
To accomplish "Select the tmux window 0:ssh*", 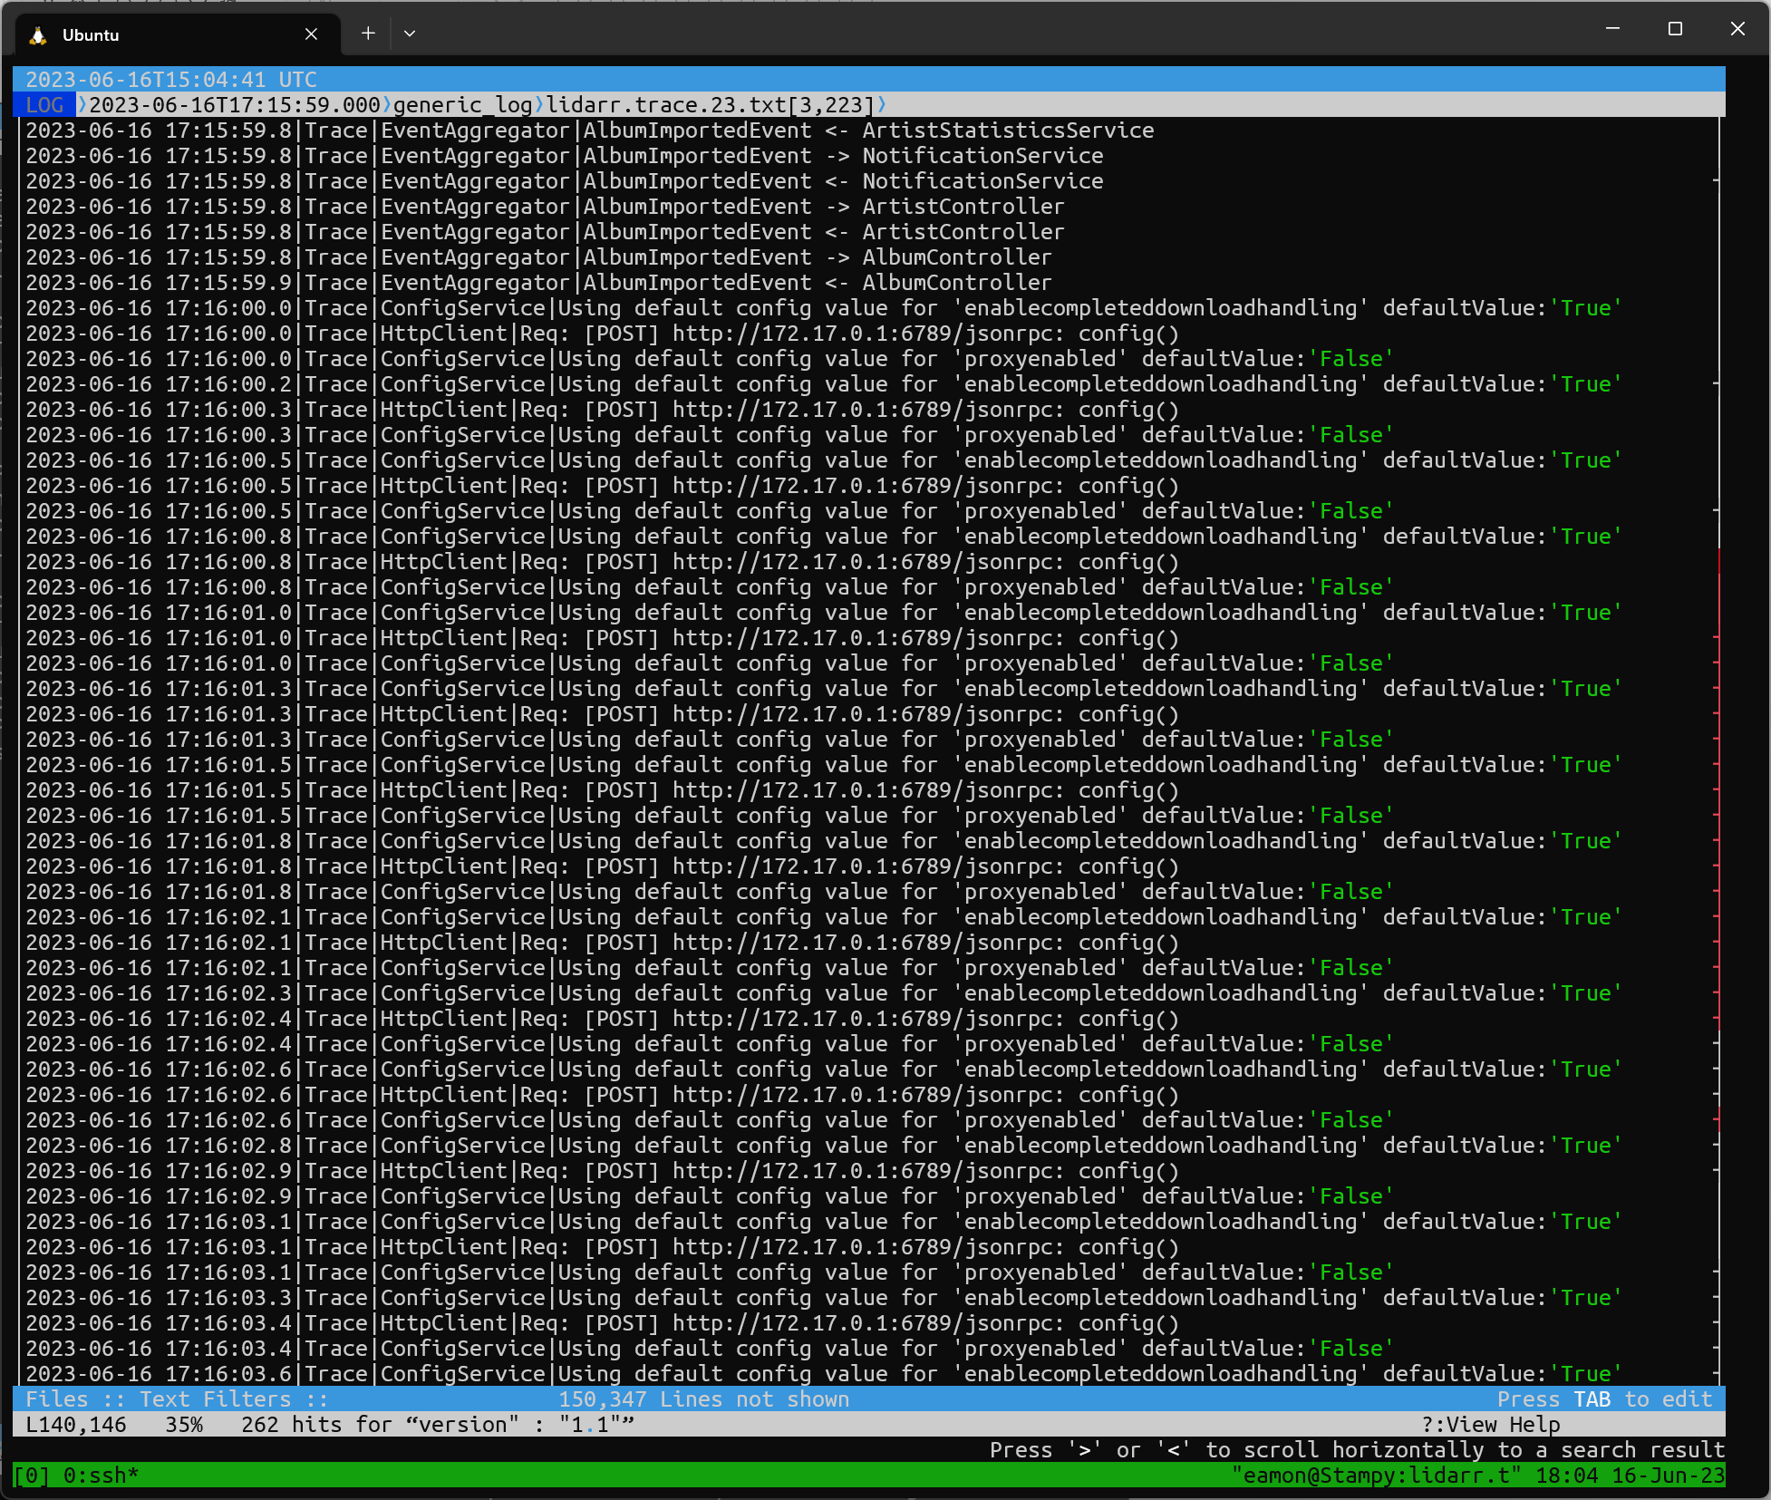I will click(102, 1475).
